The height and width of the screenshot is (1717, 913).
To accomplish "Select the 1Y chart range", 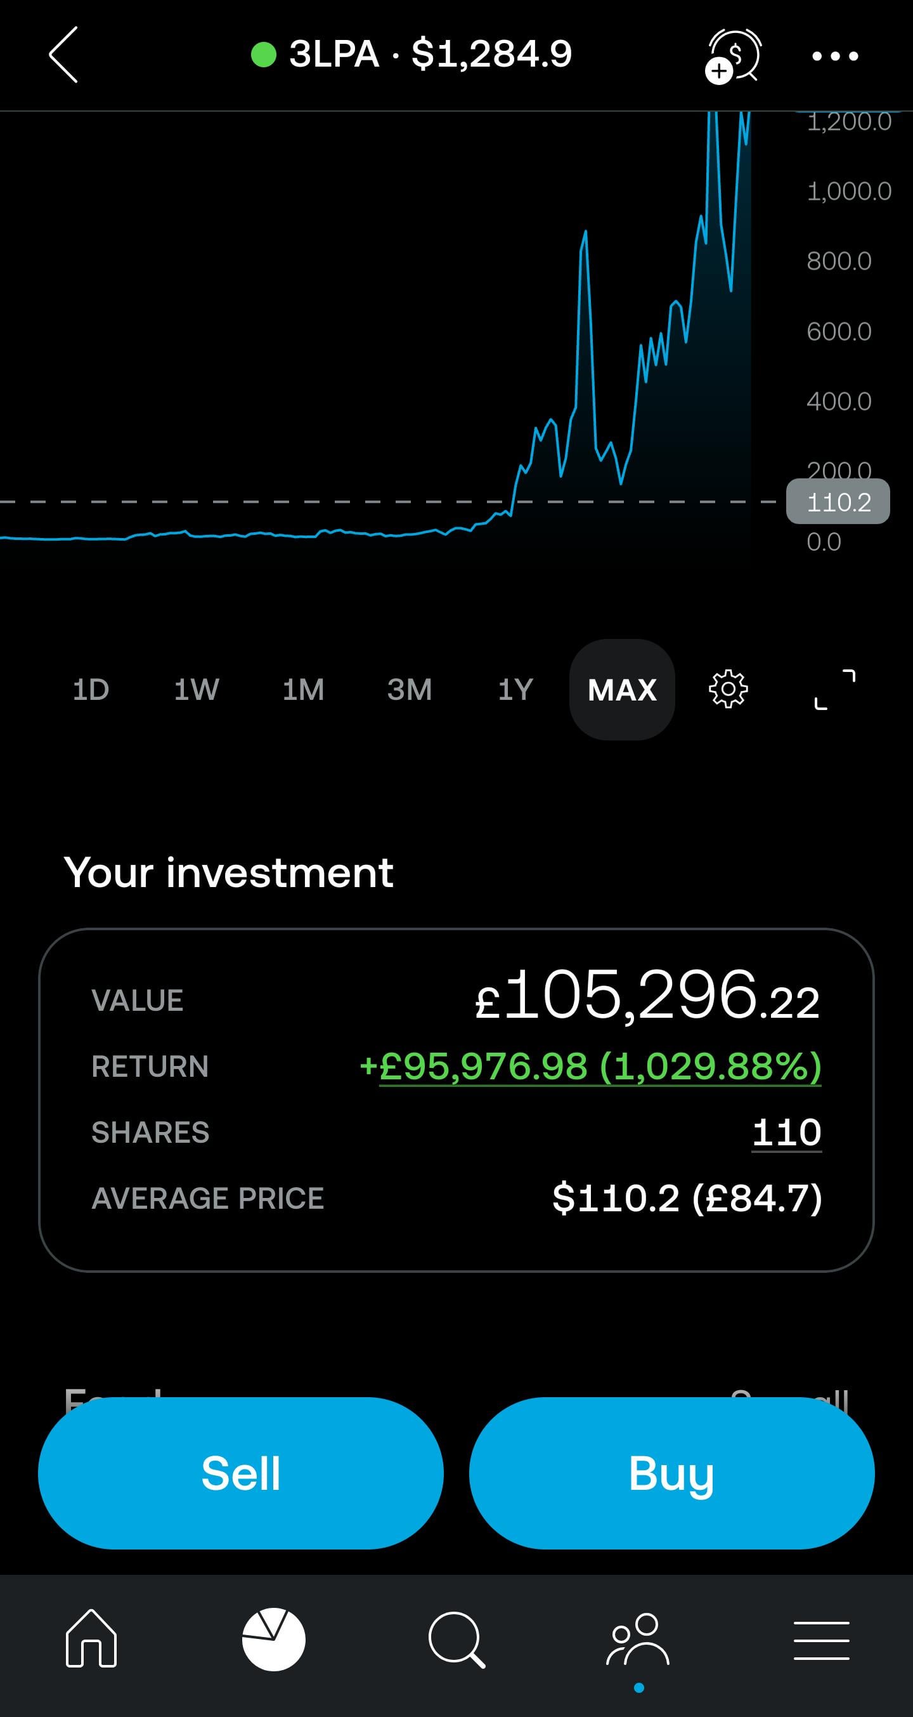I will tap(515, 690).
